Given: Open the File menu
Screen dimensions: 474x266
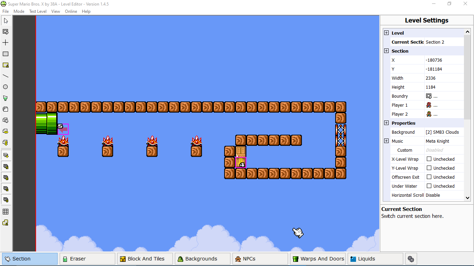Looking at the screenshot, I should click(6, 11).
